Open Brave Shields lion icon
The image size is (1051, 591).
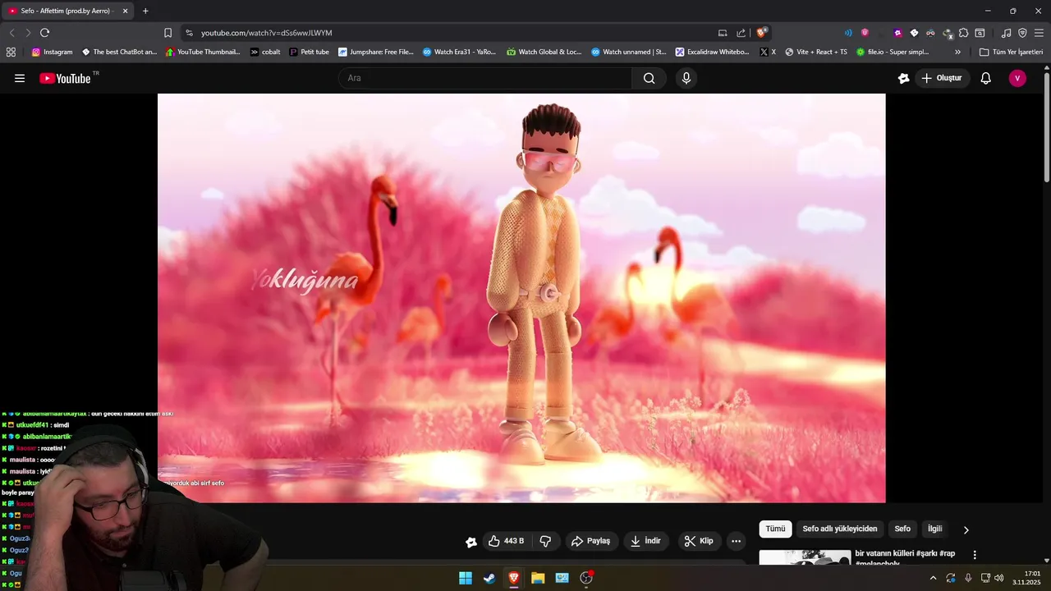click(x=762, y=33)
